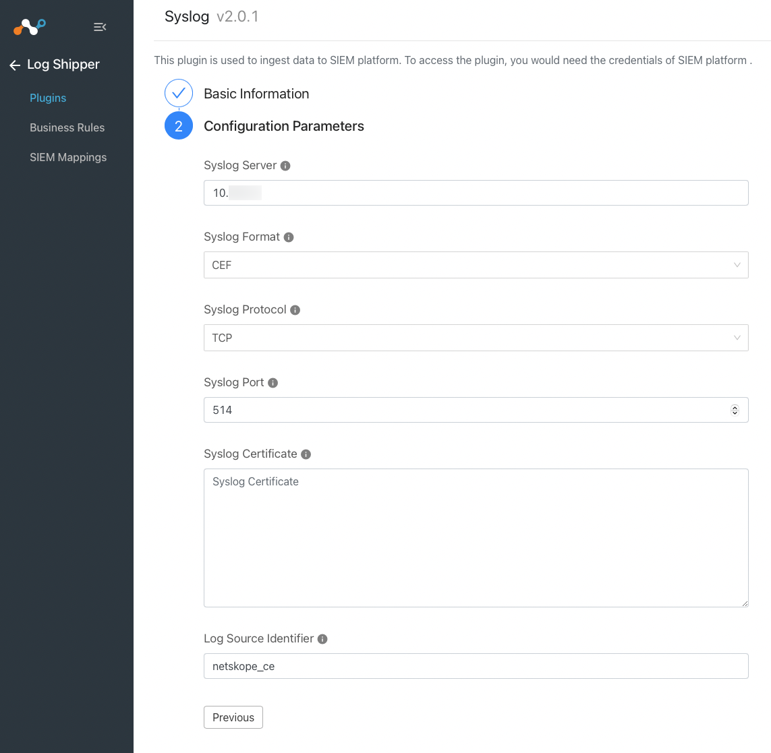Open the Syslog Server info tooltip icon
This screenshot has width=771, height=753.
pos(285,164)
